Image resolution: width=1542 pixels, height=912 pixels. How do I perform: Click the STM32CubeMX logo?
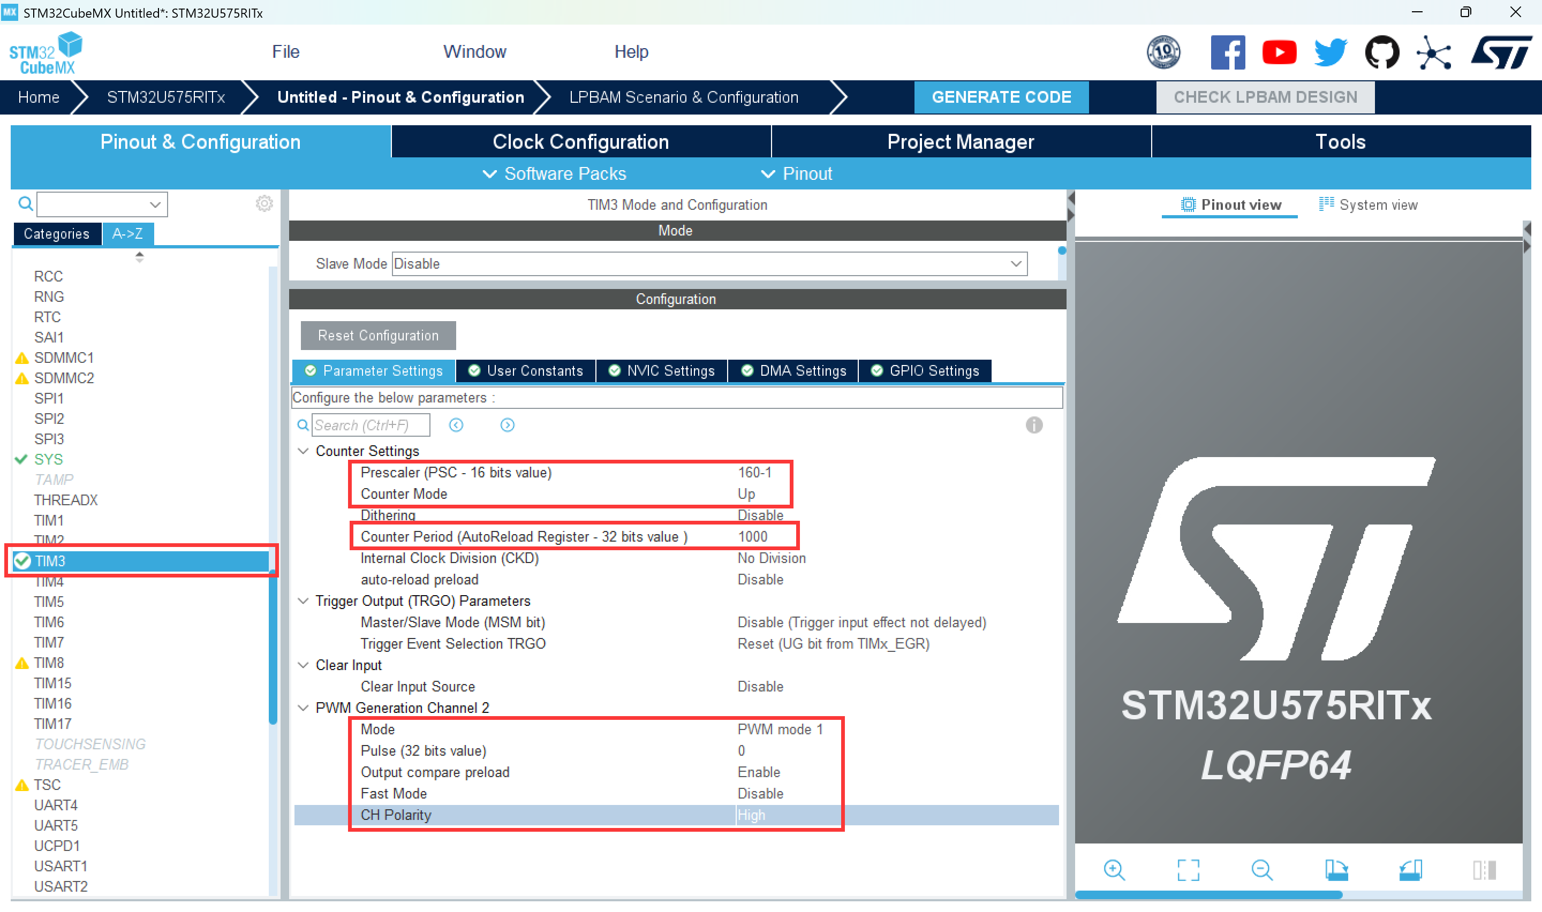point(46,53)
